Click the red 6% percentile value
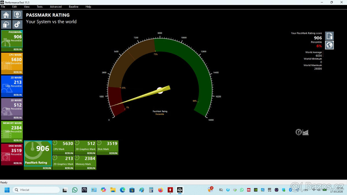The width and height of the screenshot is (347, 195). click(319, 46)
